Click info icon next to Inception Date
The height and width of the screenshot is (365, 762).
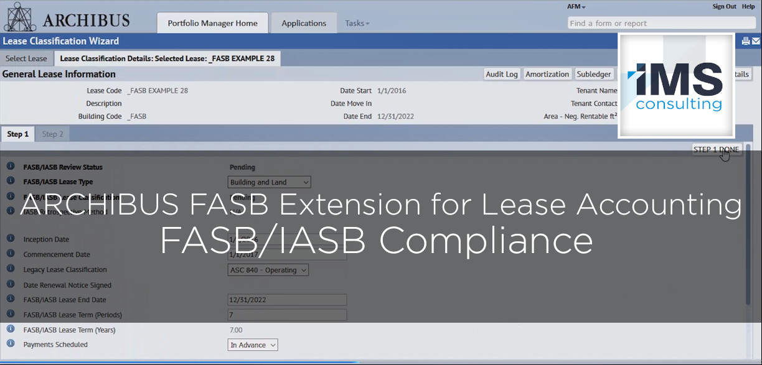point(11,239)
